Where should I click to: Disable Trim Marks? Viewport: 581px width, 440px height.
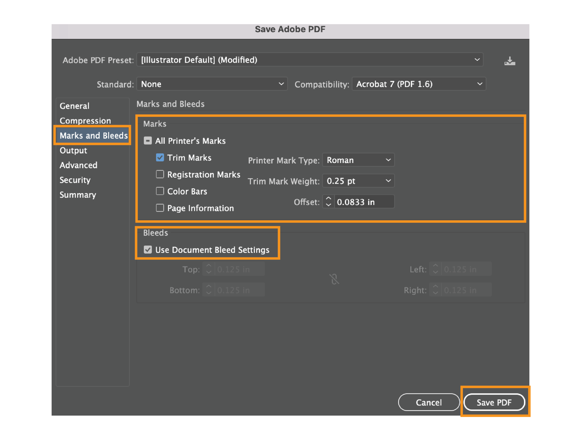(x=160, y=157)
